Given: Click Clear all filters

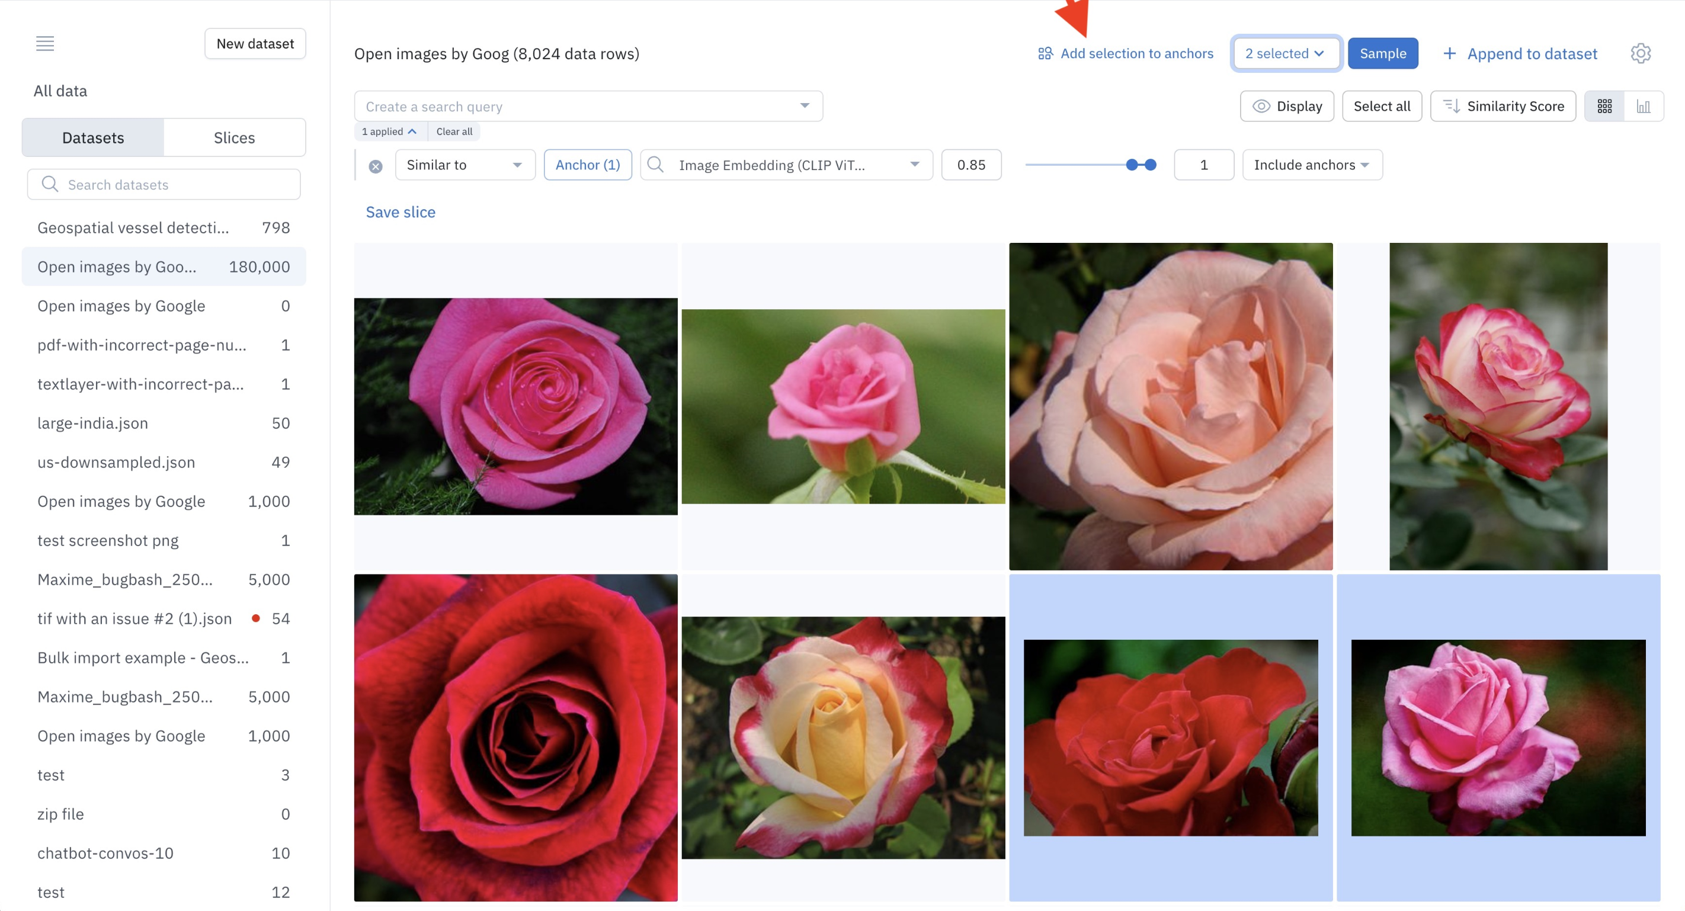Looking at the screenshot, I should tap(454, 131).
